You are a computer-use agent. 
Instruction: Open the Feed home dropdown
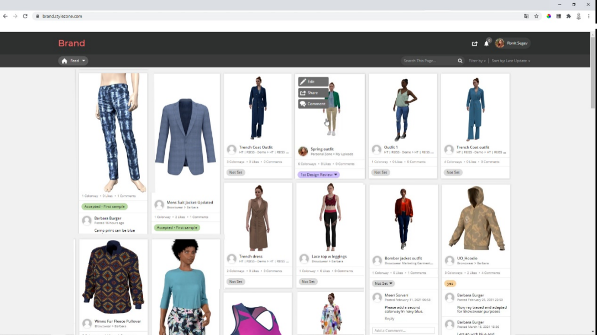(74, 61)
